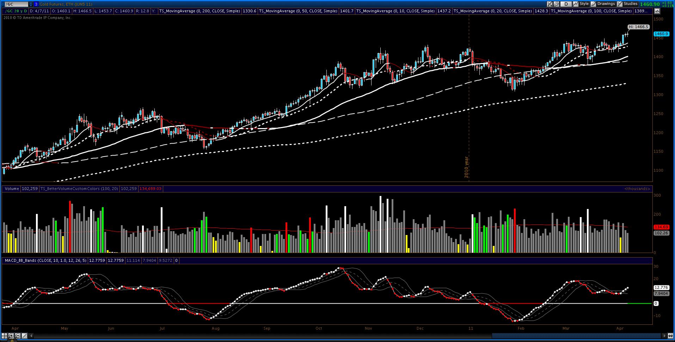Click the zoom out magnifier icon

point(18,336)
